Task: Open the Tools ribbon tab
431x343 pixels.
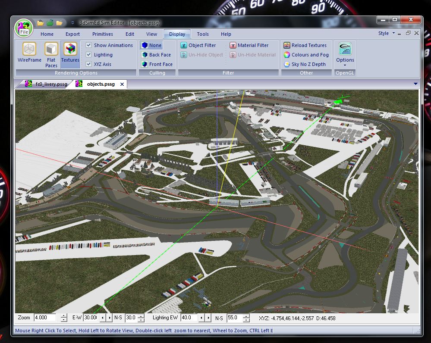Action: tap(203, 34)
